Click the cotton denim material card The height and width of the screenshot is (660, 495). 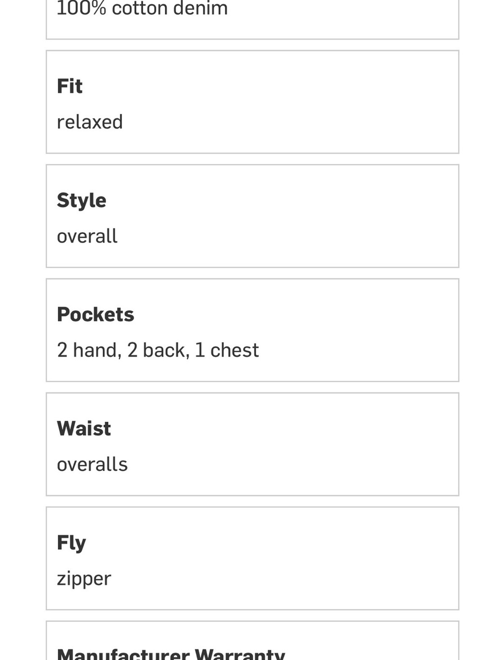click(252, 19)
